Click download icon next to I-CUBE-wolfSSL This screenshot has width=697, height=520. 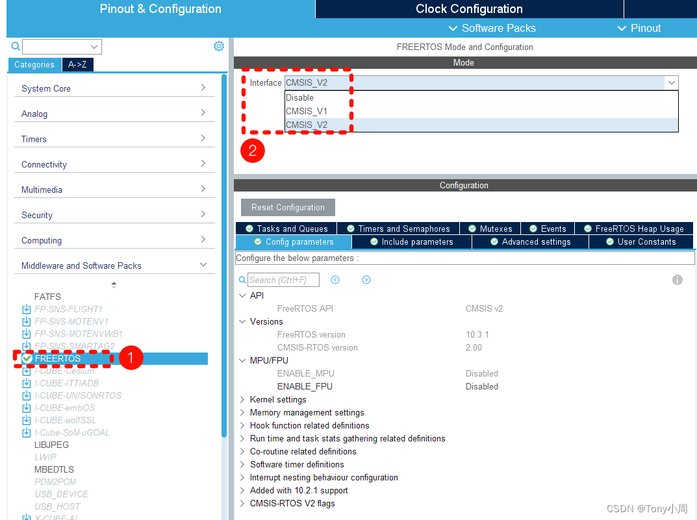coord(27,420)
